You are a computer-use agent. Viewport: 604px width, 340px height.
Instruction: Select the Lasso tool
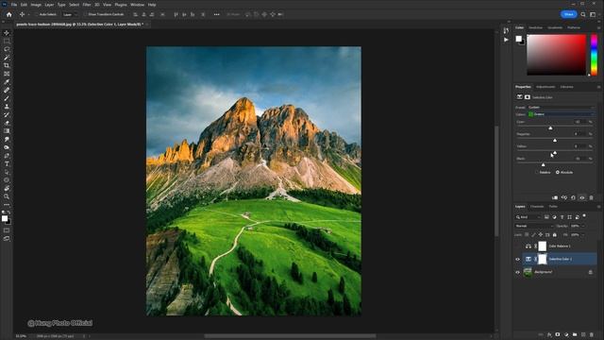tap(7, 49)
